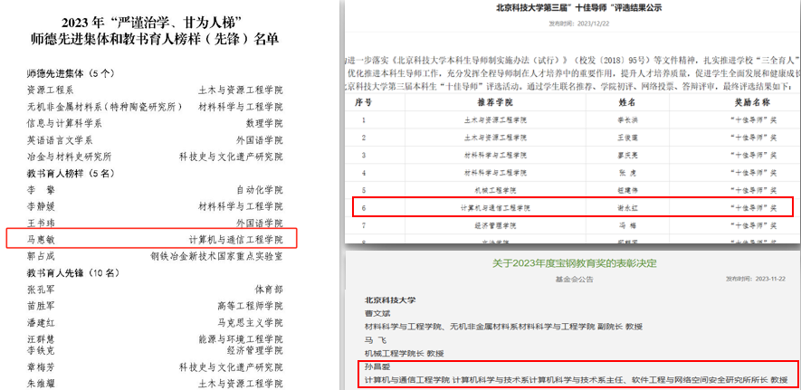The width and height of the screenshot is (801, 390).
Task: Click the 基金会公告 label
Action: click(575, 280)
